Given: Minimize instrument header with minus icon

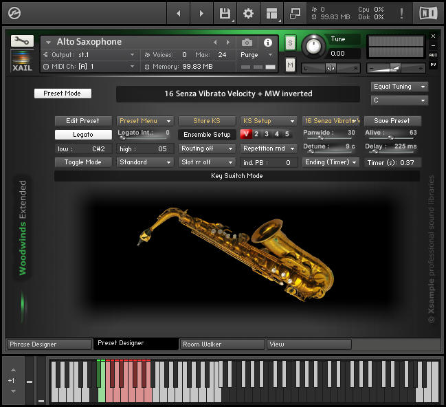Looking at the screenshot, I should tap(433, 45).
